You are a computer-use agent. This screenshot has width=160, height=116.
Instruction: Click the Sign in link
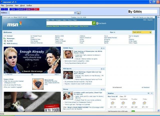click(112, 32)
